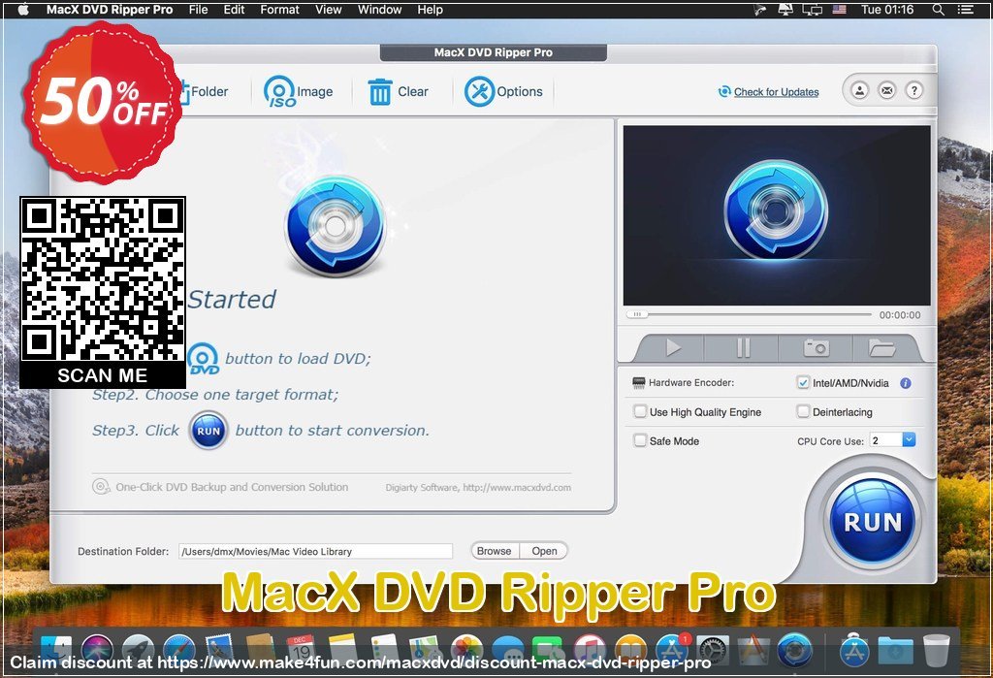The height and width of the screenshot is (678, 993).
Task: Click the US flag input source
Action: tap(839, 10)
